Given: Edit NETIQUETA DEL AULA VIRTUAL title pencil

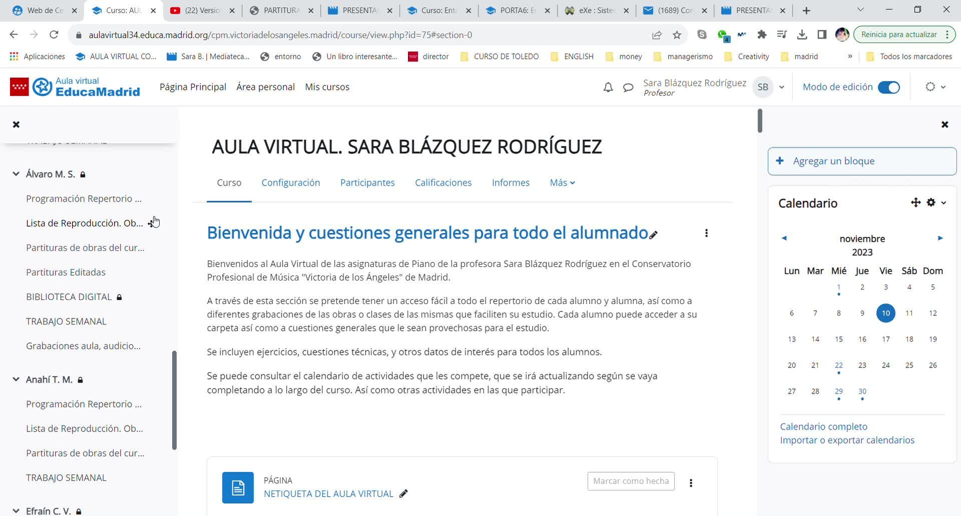Looking at the screenshot, I should click(x=403, y=494).
